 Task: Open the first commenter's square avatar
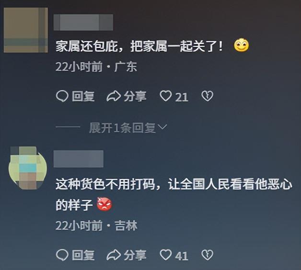point(26,30)
